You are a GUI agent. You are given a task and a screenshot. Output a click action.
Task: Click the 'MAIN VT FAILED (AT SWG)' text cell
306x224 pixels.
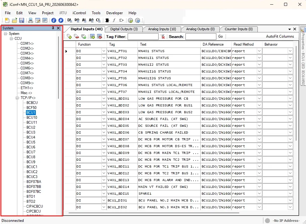coord(169,187)
